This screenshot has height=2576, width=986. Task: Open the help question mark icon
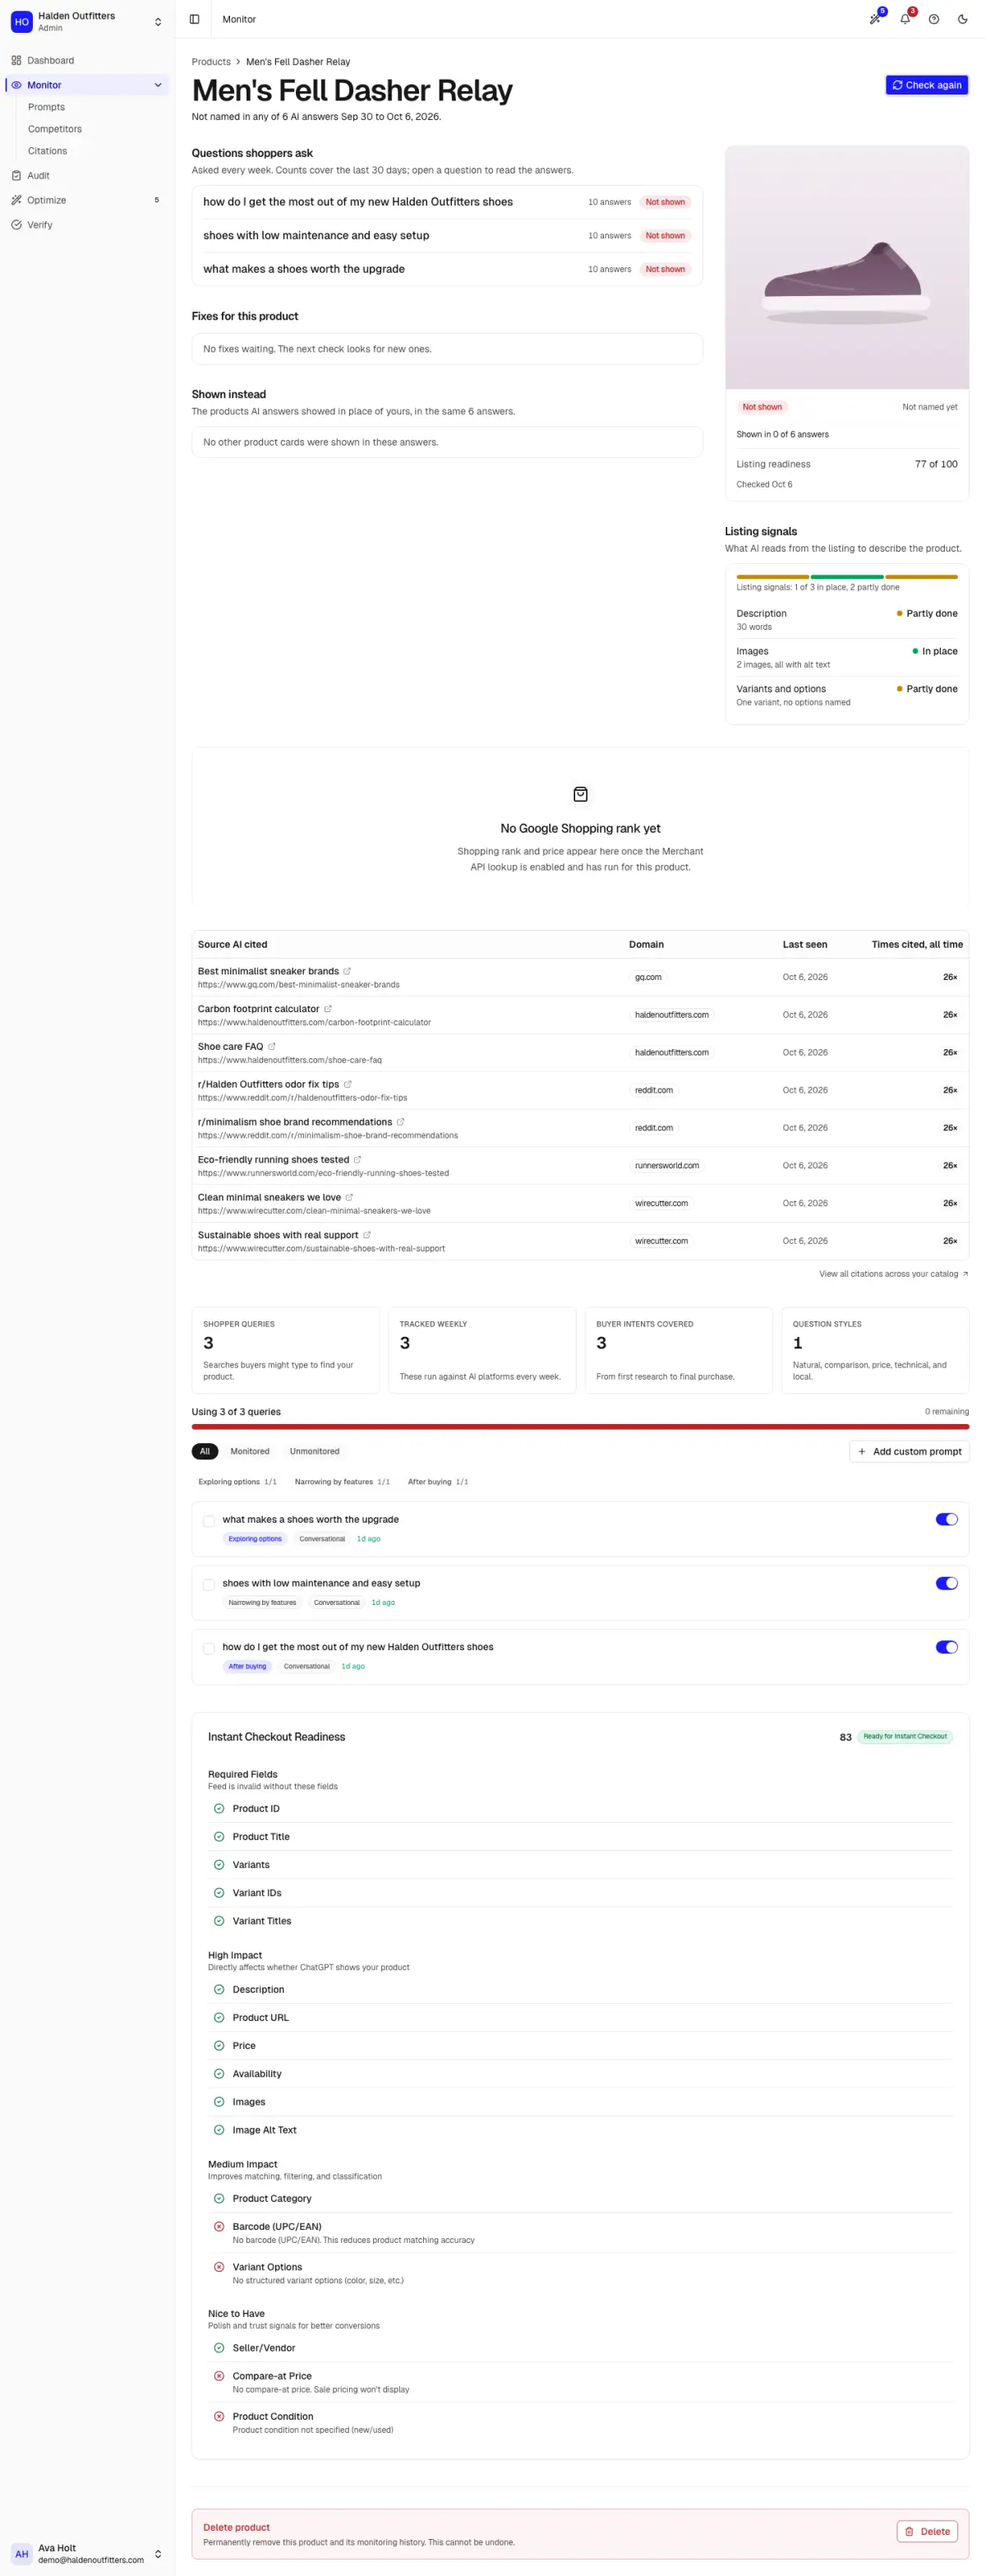pos(933,19)
